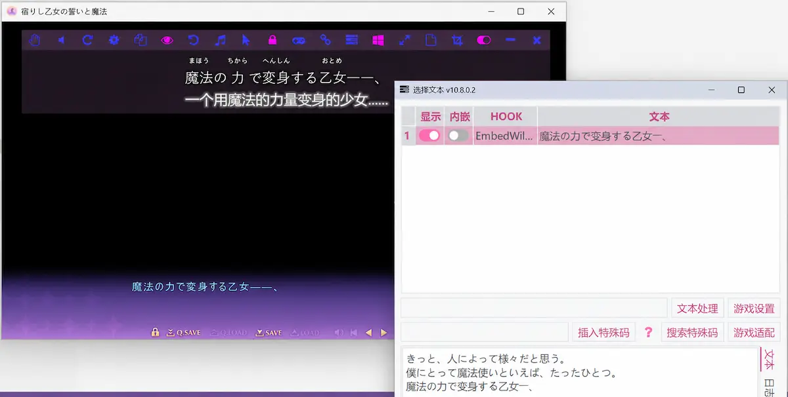
Task: Click the gold right arrow in game bar
Action: [x=385, y=333]
